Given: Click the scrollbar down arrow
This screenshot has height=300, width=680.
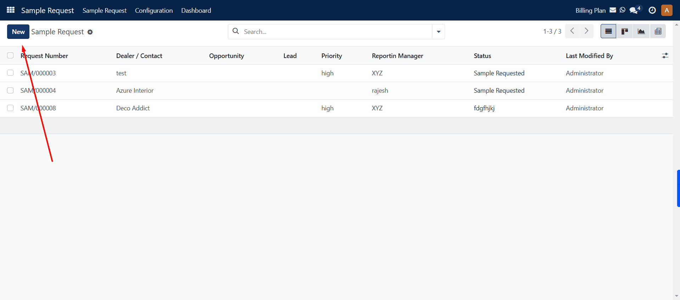Looking at the screenshot, I should (676, 296).
